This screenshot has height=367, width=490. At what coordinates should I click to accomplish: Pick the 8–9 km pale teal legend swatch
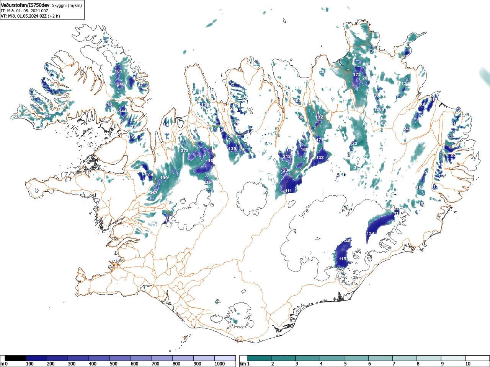click(429, 358)
